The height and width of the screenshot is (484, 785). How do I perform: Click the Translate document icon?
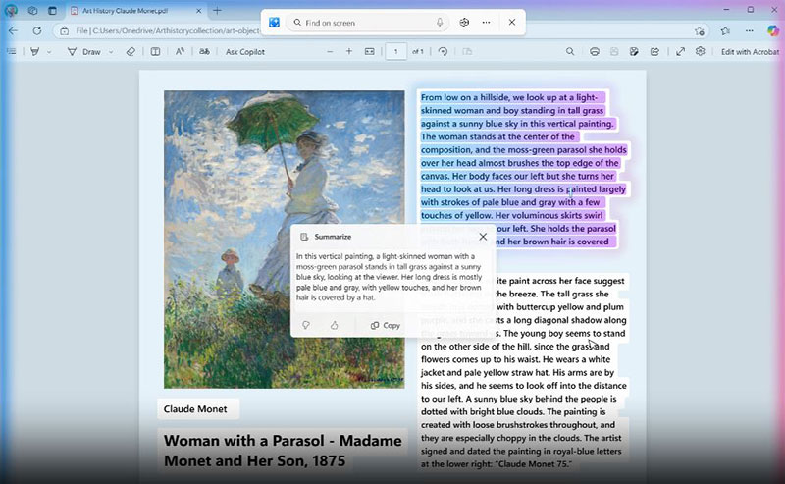(204, 52)
